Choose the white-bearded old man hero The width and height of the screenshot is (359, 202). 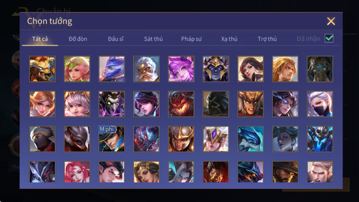[146, 69]
